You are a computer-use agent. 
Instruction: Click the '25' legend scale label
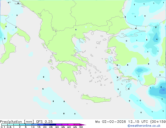[51, 127]
